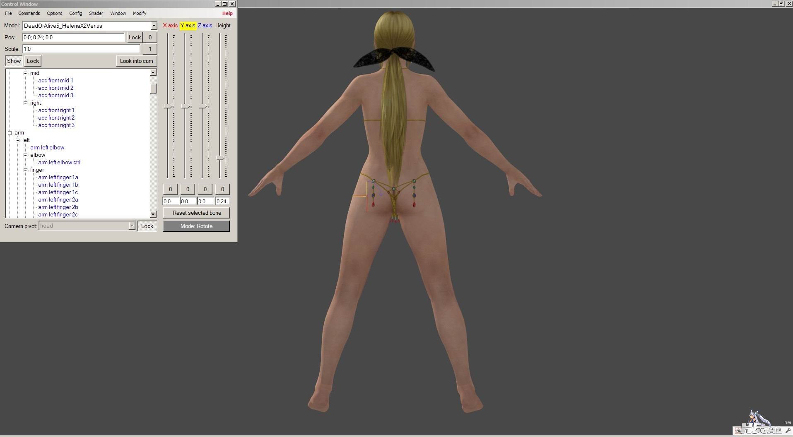Click the red Help menu item
The height and width of the screenshot is (437, 793).
click(227, 13)
